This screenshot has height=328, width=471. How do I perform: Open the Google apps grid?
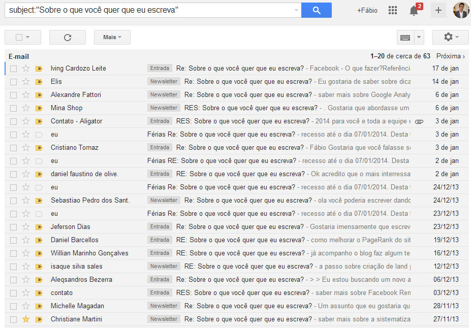[393, 10]
